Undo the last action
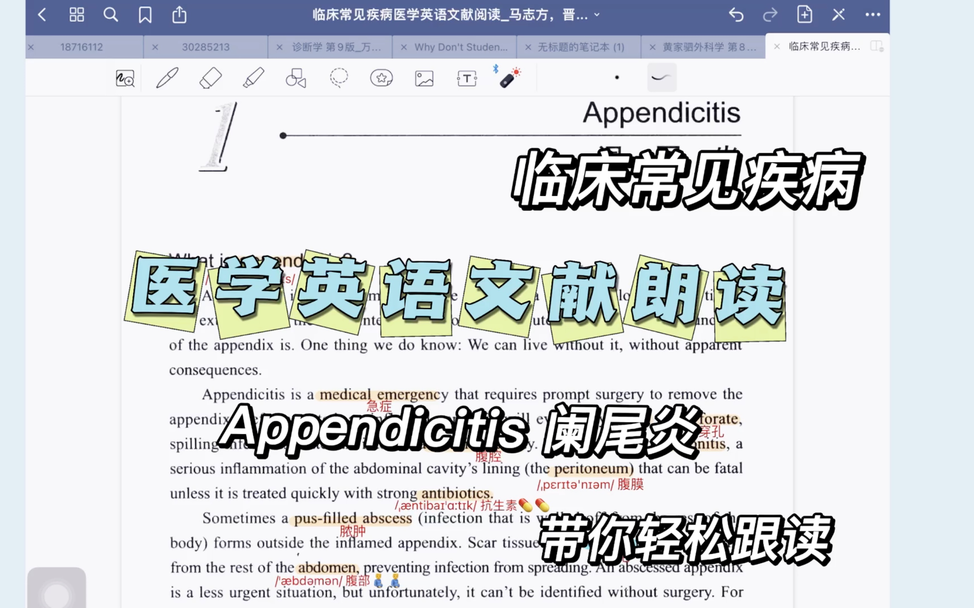This screenshot has height=608, width=974. [x=736, y=15]
